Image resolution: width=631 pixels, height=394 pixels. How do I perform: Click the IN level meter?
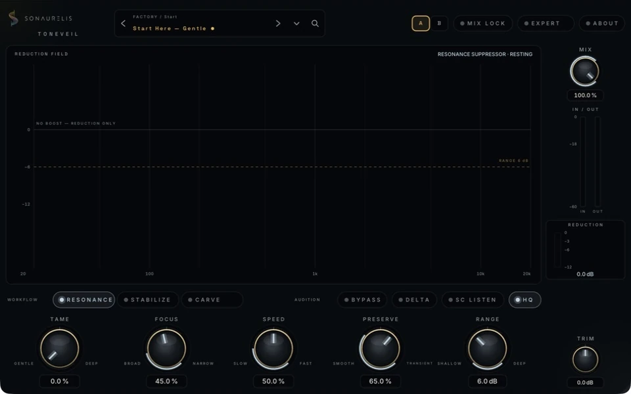tap(583, 162)
